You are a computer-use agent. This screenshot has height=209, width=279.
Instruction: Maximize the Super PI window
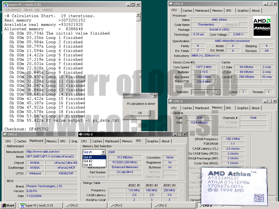133,5
